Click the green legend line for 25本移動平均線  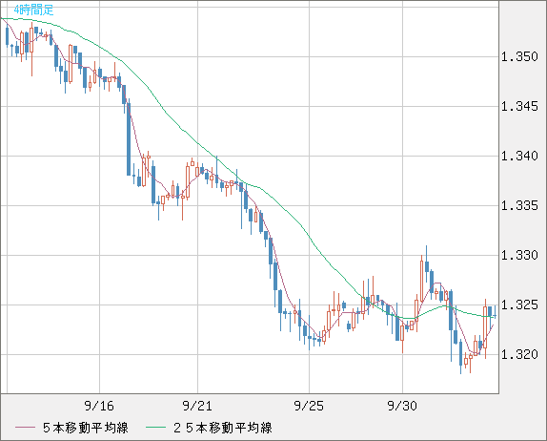pos(155,428)
